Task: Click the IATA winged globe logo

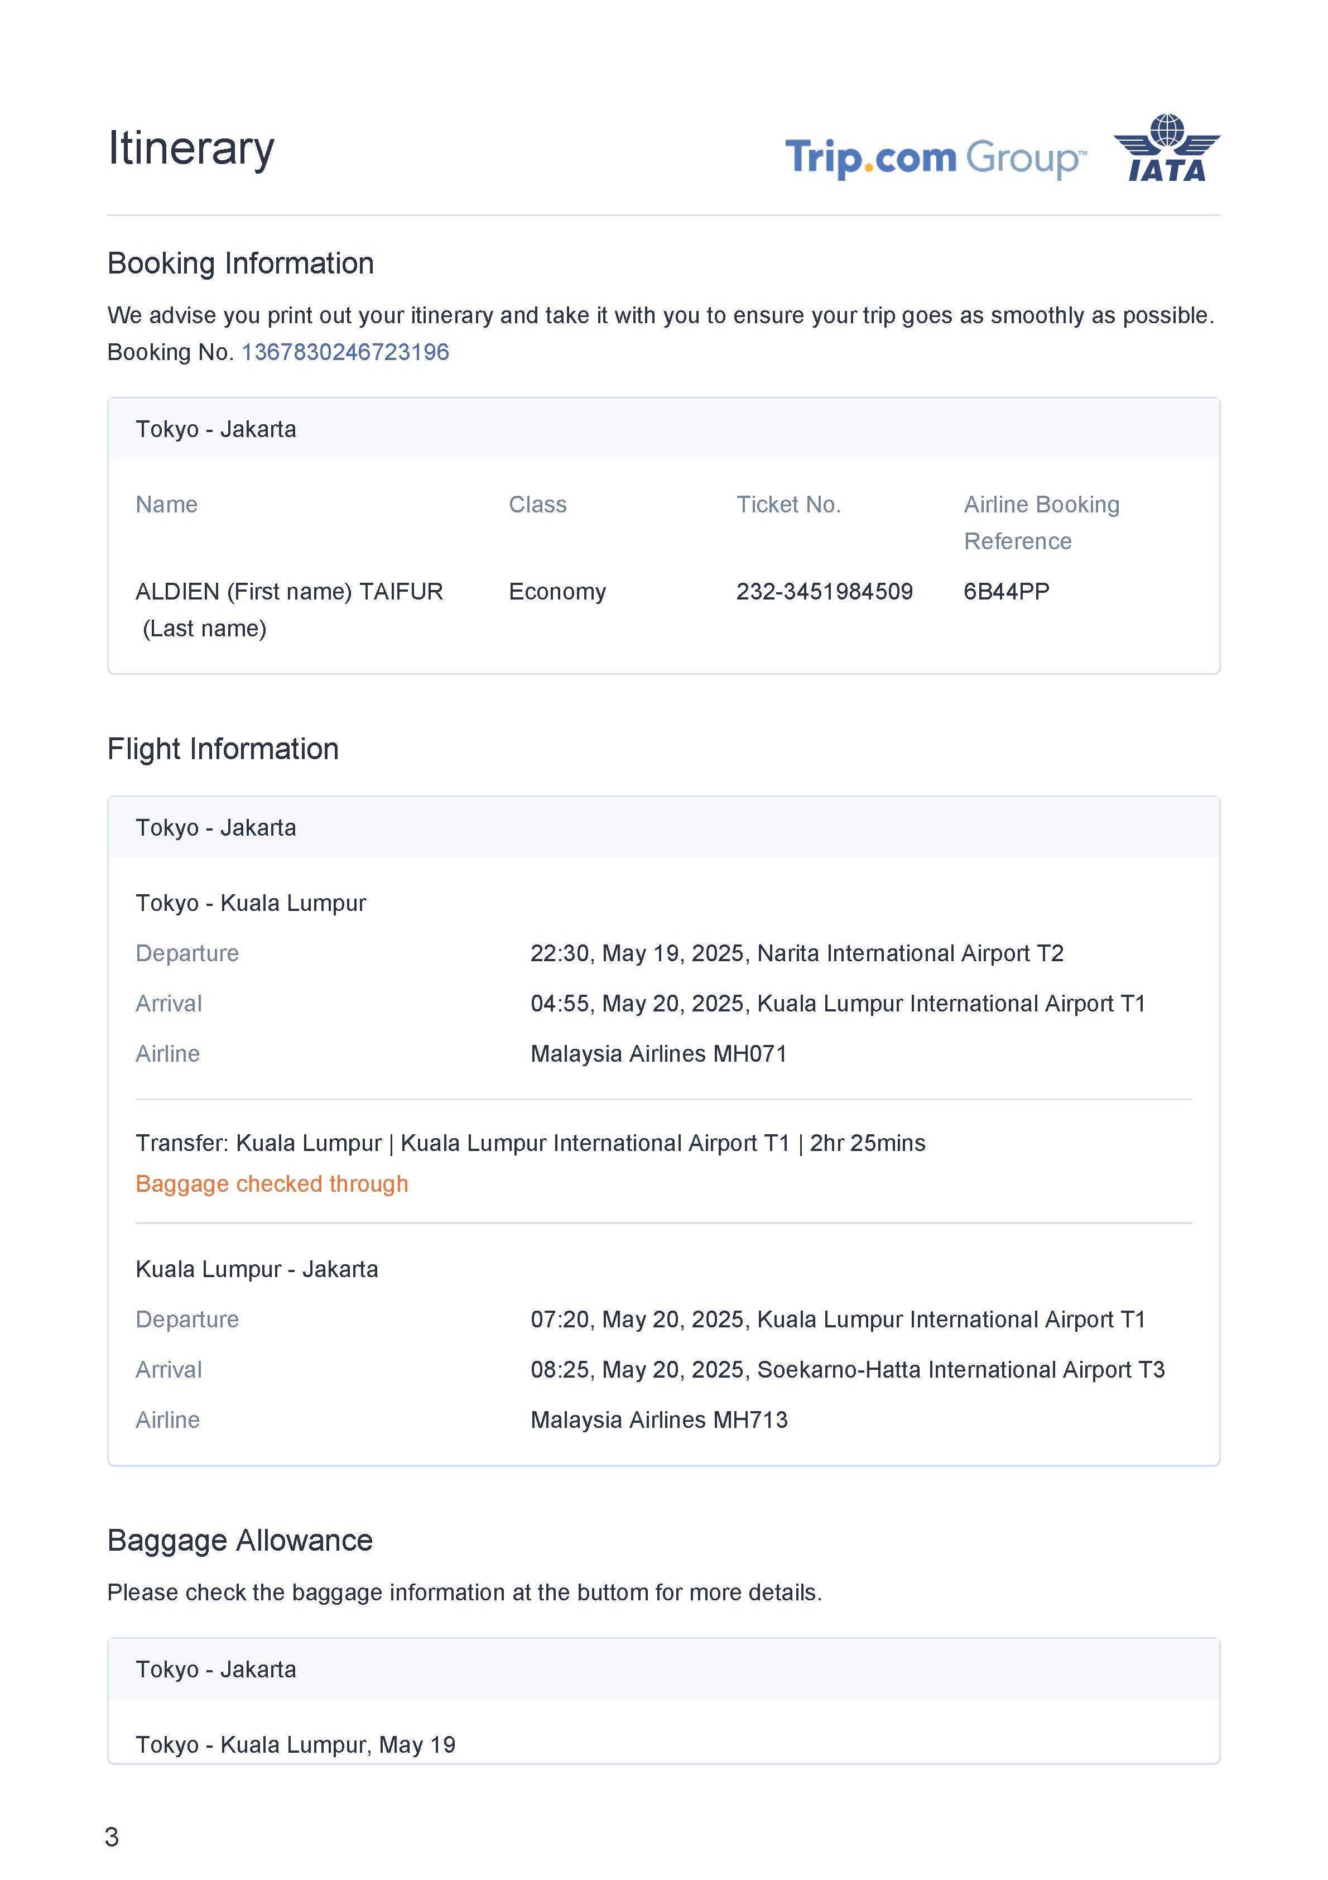Action: pyautogui.click(x=1166, y=148)
